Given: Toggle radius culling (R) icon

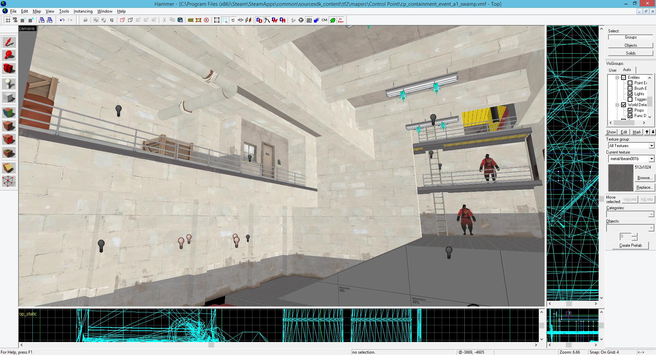Looking at the screenshot, I should pos(206,20).
